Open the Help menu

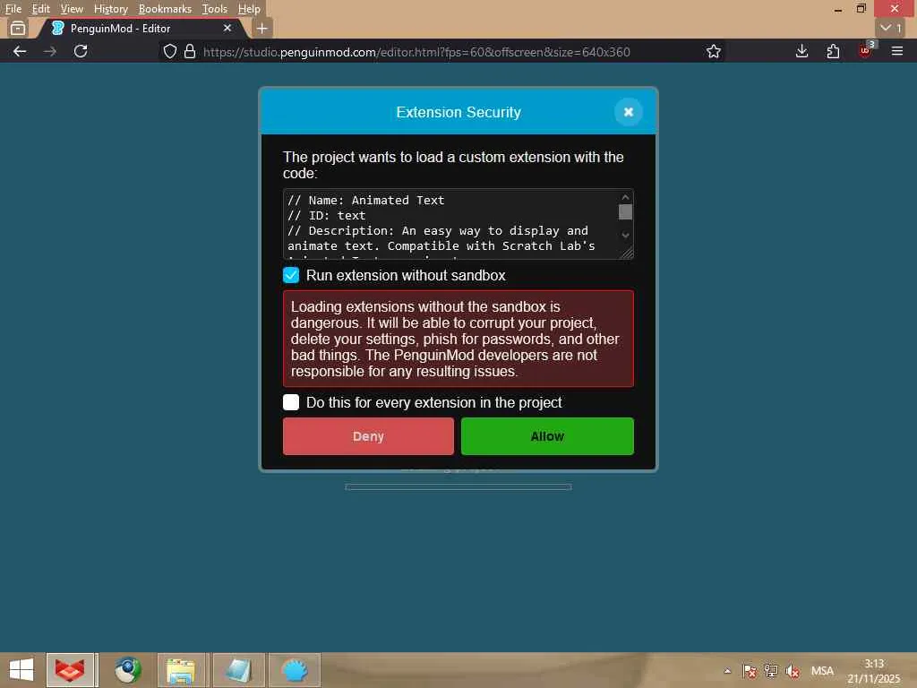[x=249, y=9]
